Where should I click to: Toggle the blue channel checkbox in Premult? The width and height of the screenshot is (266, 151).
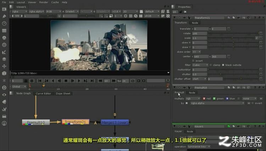pos(227,98)
